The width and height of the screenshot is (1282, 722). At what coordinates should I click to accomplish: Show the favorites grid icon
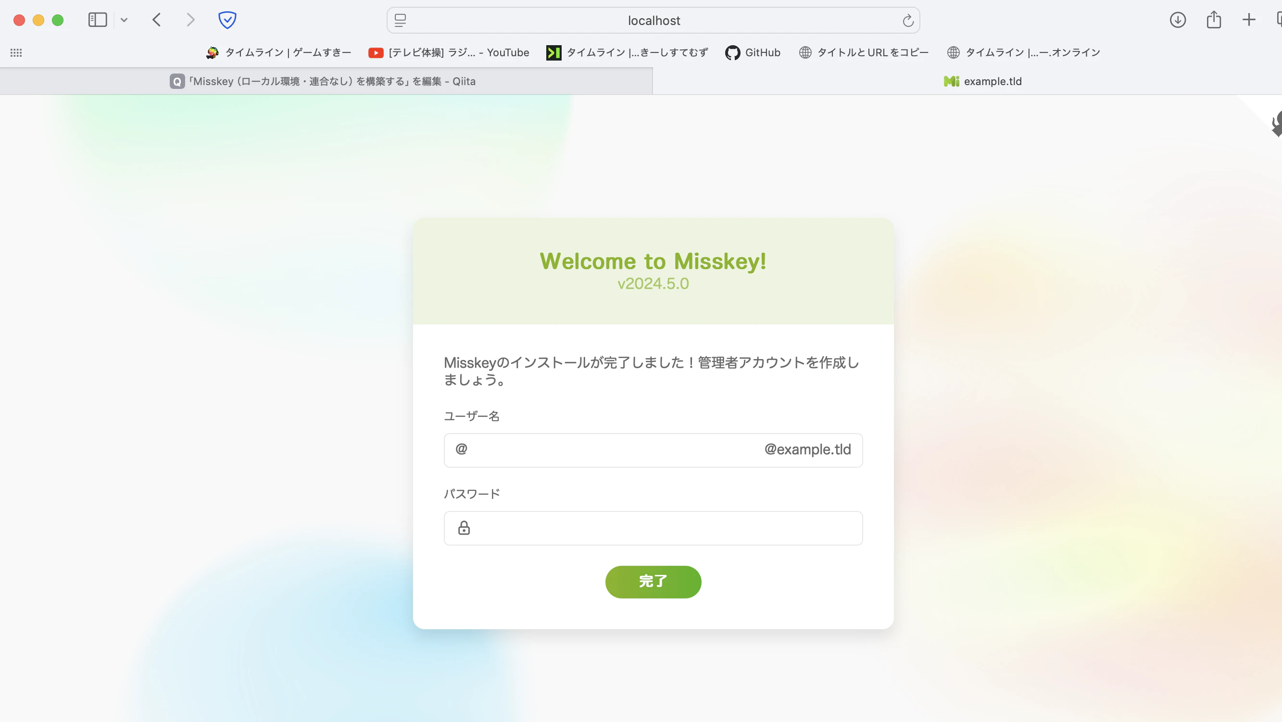(x=16, y=53)
